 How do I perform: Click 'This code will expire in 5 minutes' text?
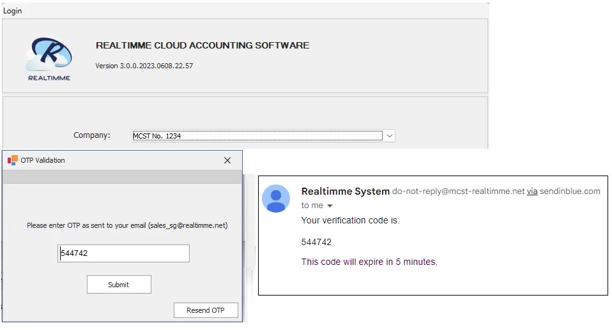[369, 262]
